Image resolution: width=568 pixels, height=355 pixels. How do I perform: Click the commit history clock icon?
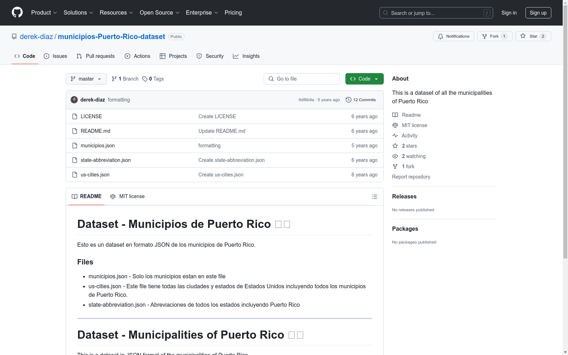click(349, 100)
